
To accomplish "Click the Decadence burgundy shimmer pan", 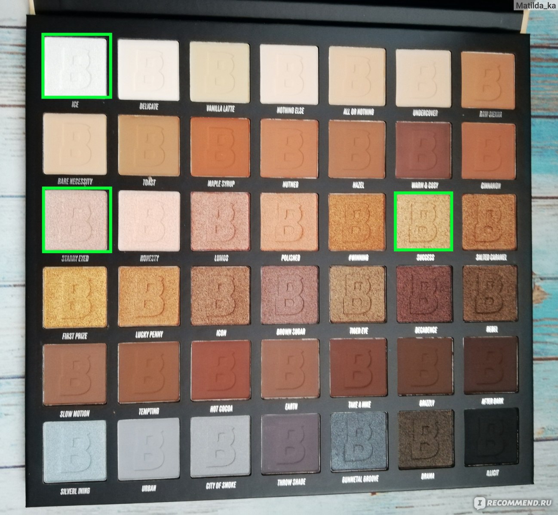I will (424, 294).
